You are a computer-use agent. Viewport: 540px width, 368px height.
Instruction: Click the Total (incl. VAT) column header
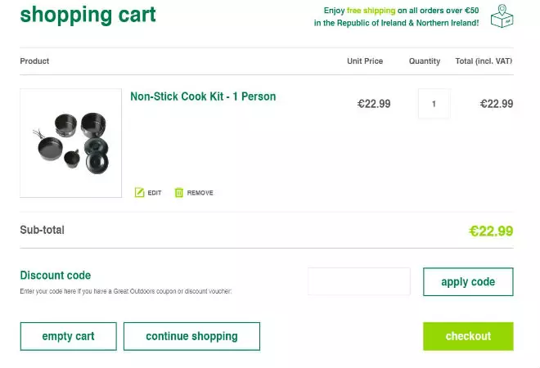[484, 61]
